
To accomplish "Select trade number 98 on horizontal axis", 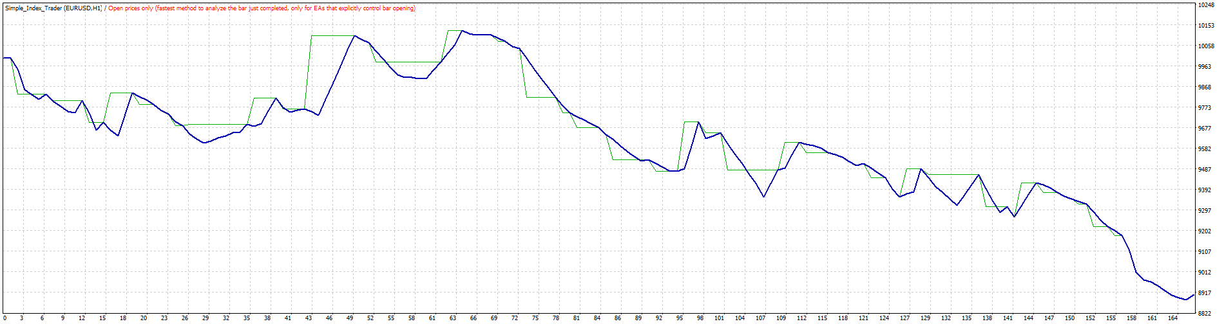I will 699,318.
